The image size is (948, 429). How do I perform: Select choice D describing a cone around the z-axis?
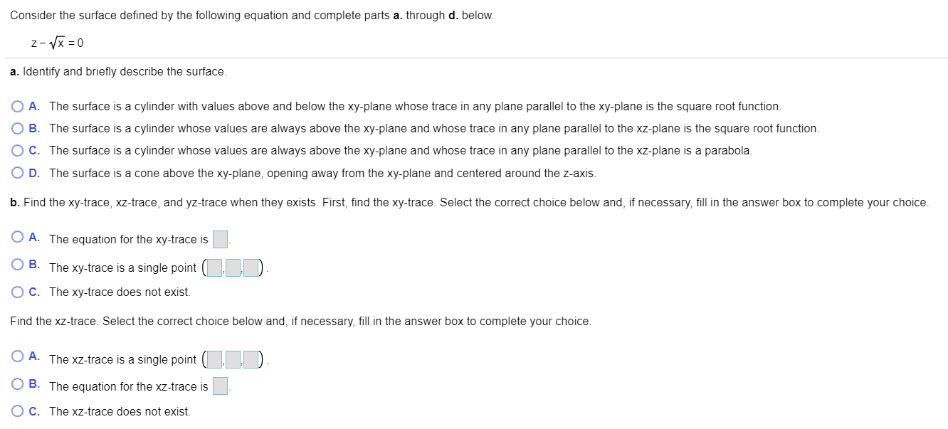pos(16,173)
